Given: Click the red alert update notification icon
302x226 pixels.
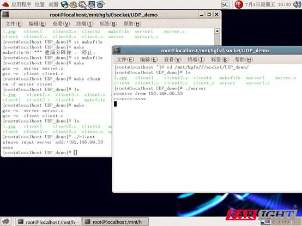Looking at the screenshot, I should (x=239, y=4).
